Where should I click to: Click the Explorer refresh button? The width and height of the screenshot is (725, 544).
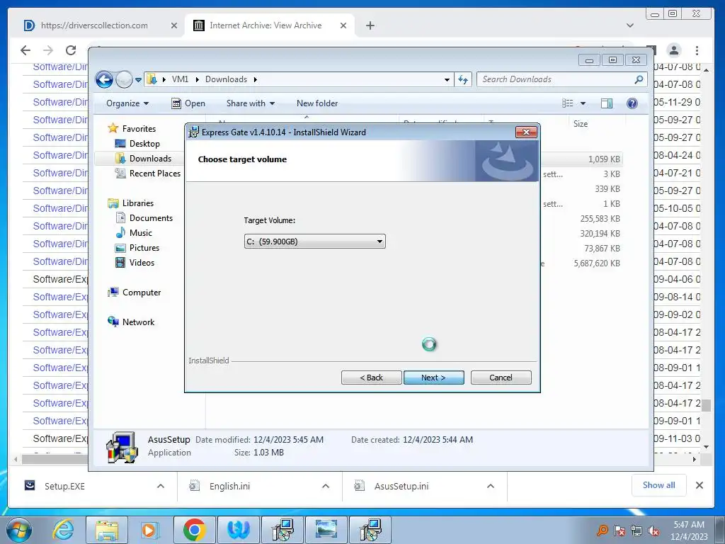(x=463, y=79)
